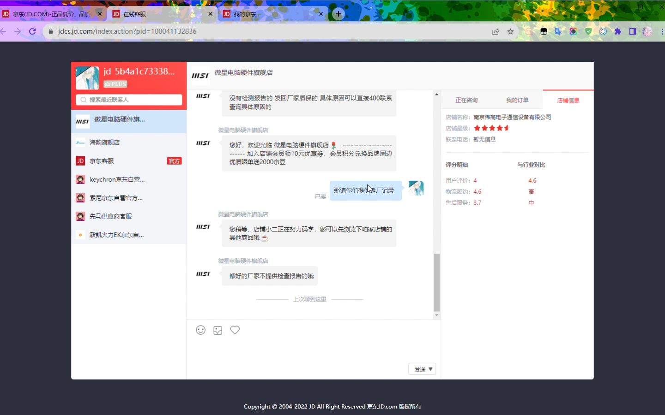The height and width of the screenshot is (415, 665).
Task: Bookmark this page with the star icon
Action: coord(510,31)
